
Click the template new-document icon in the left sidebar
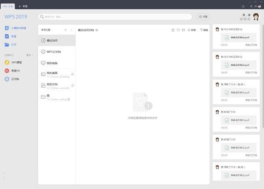pos(7,28)
